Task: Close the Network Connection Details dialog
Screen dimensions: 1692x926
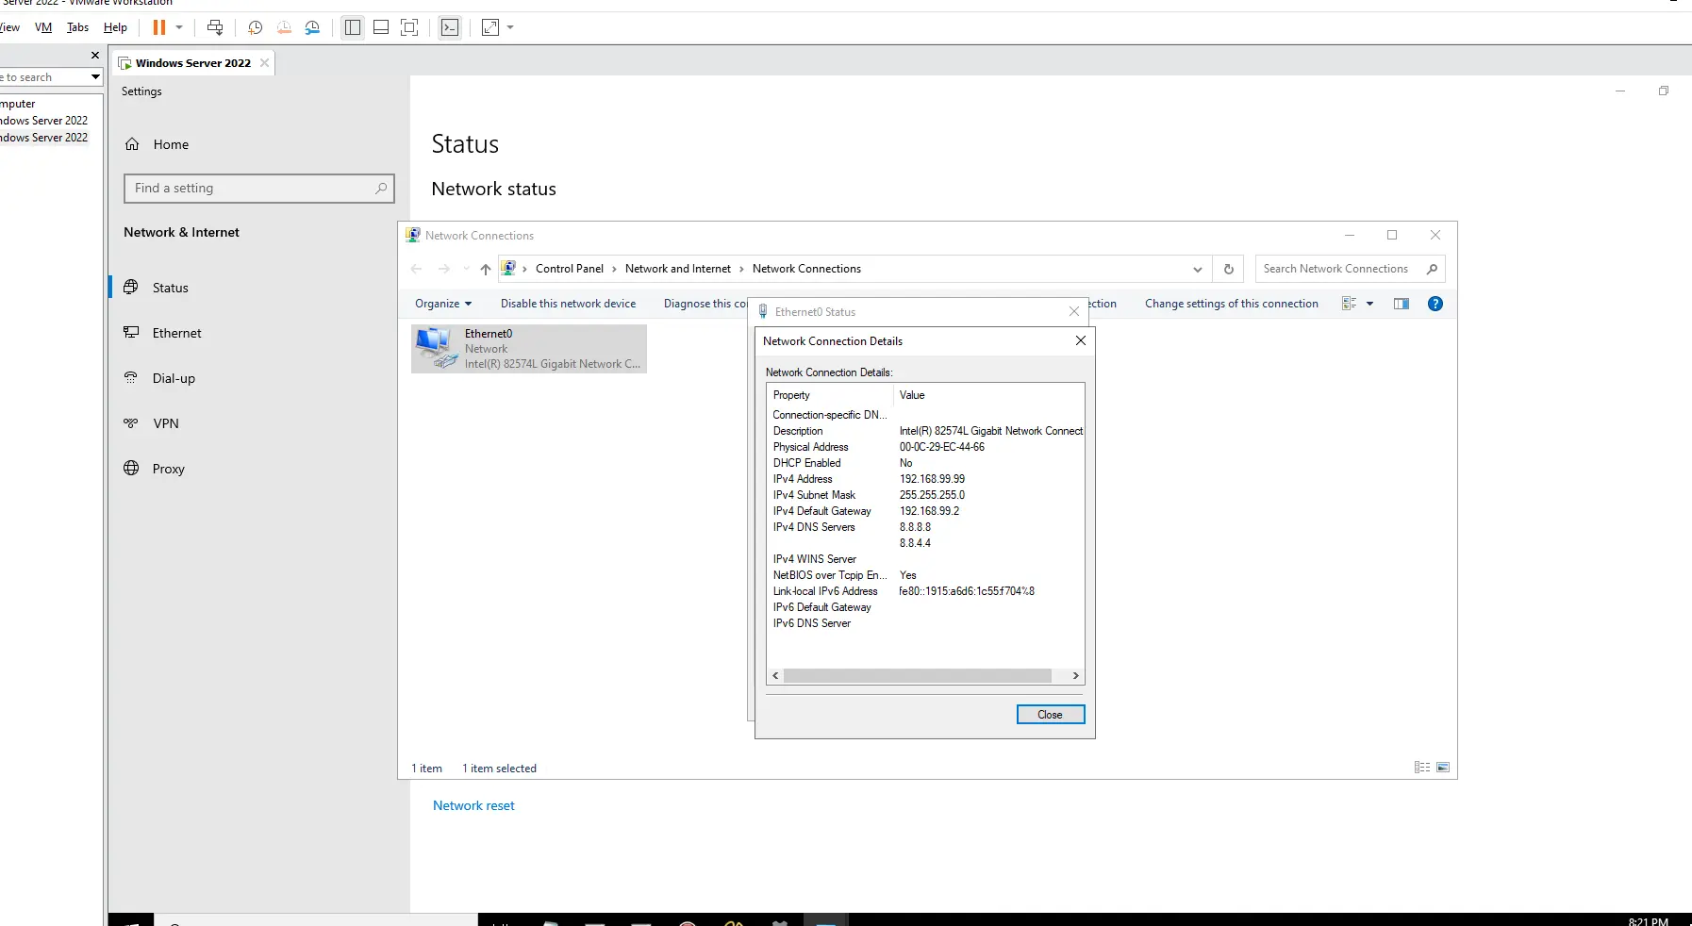Action: pyautogui.click(x=1051, y=715)
